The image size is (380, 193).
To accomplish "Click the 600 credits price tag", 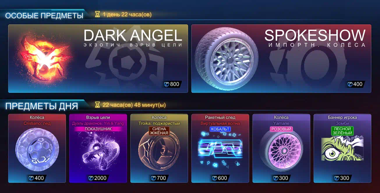I will (x=220, y=178).
